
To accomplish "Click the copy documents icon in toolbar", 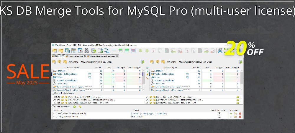I will (107, 51).
